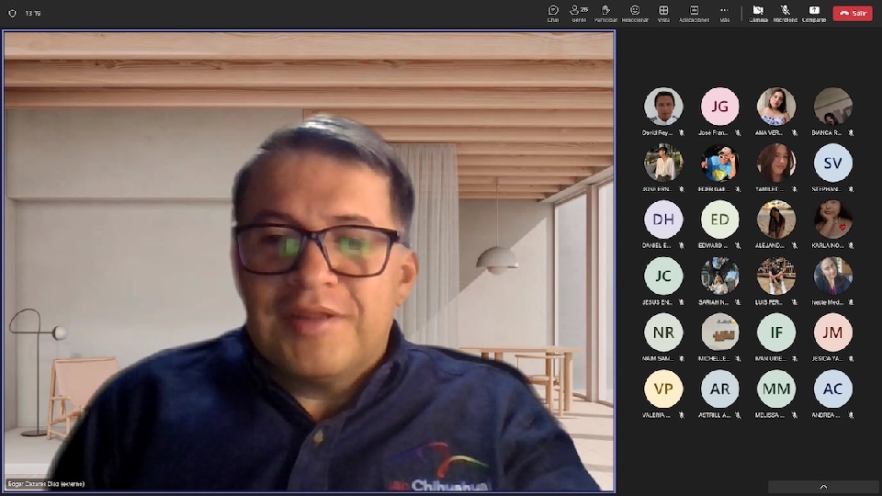Unmute the Micrófono
Screen dimensions: 882x496
point(786,13)
